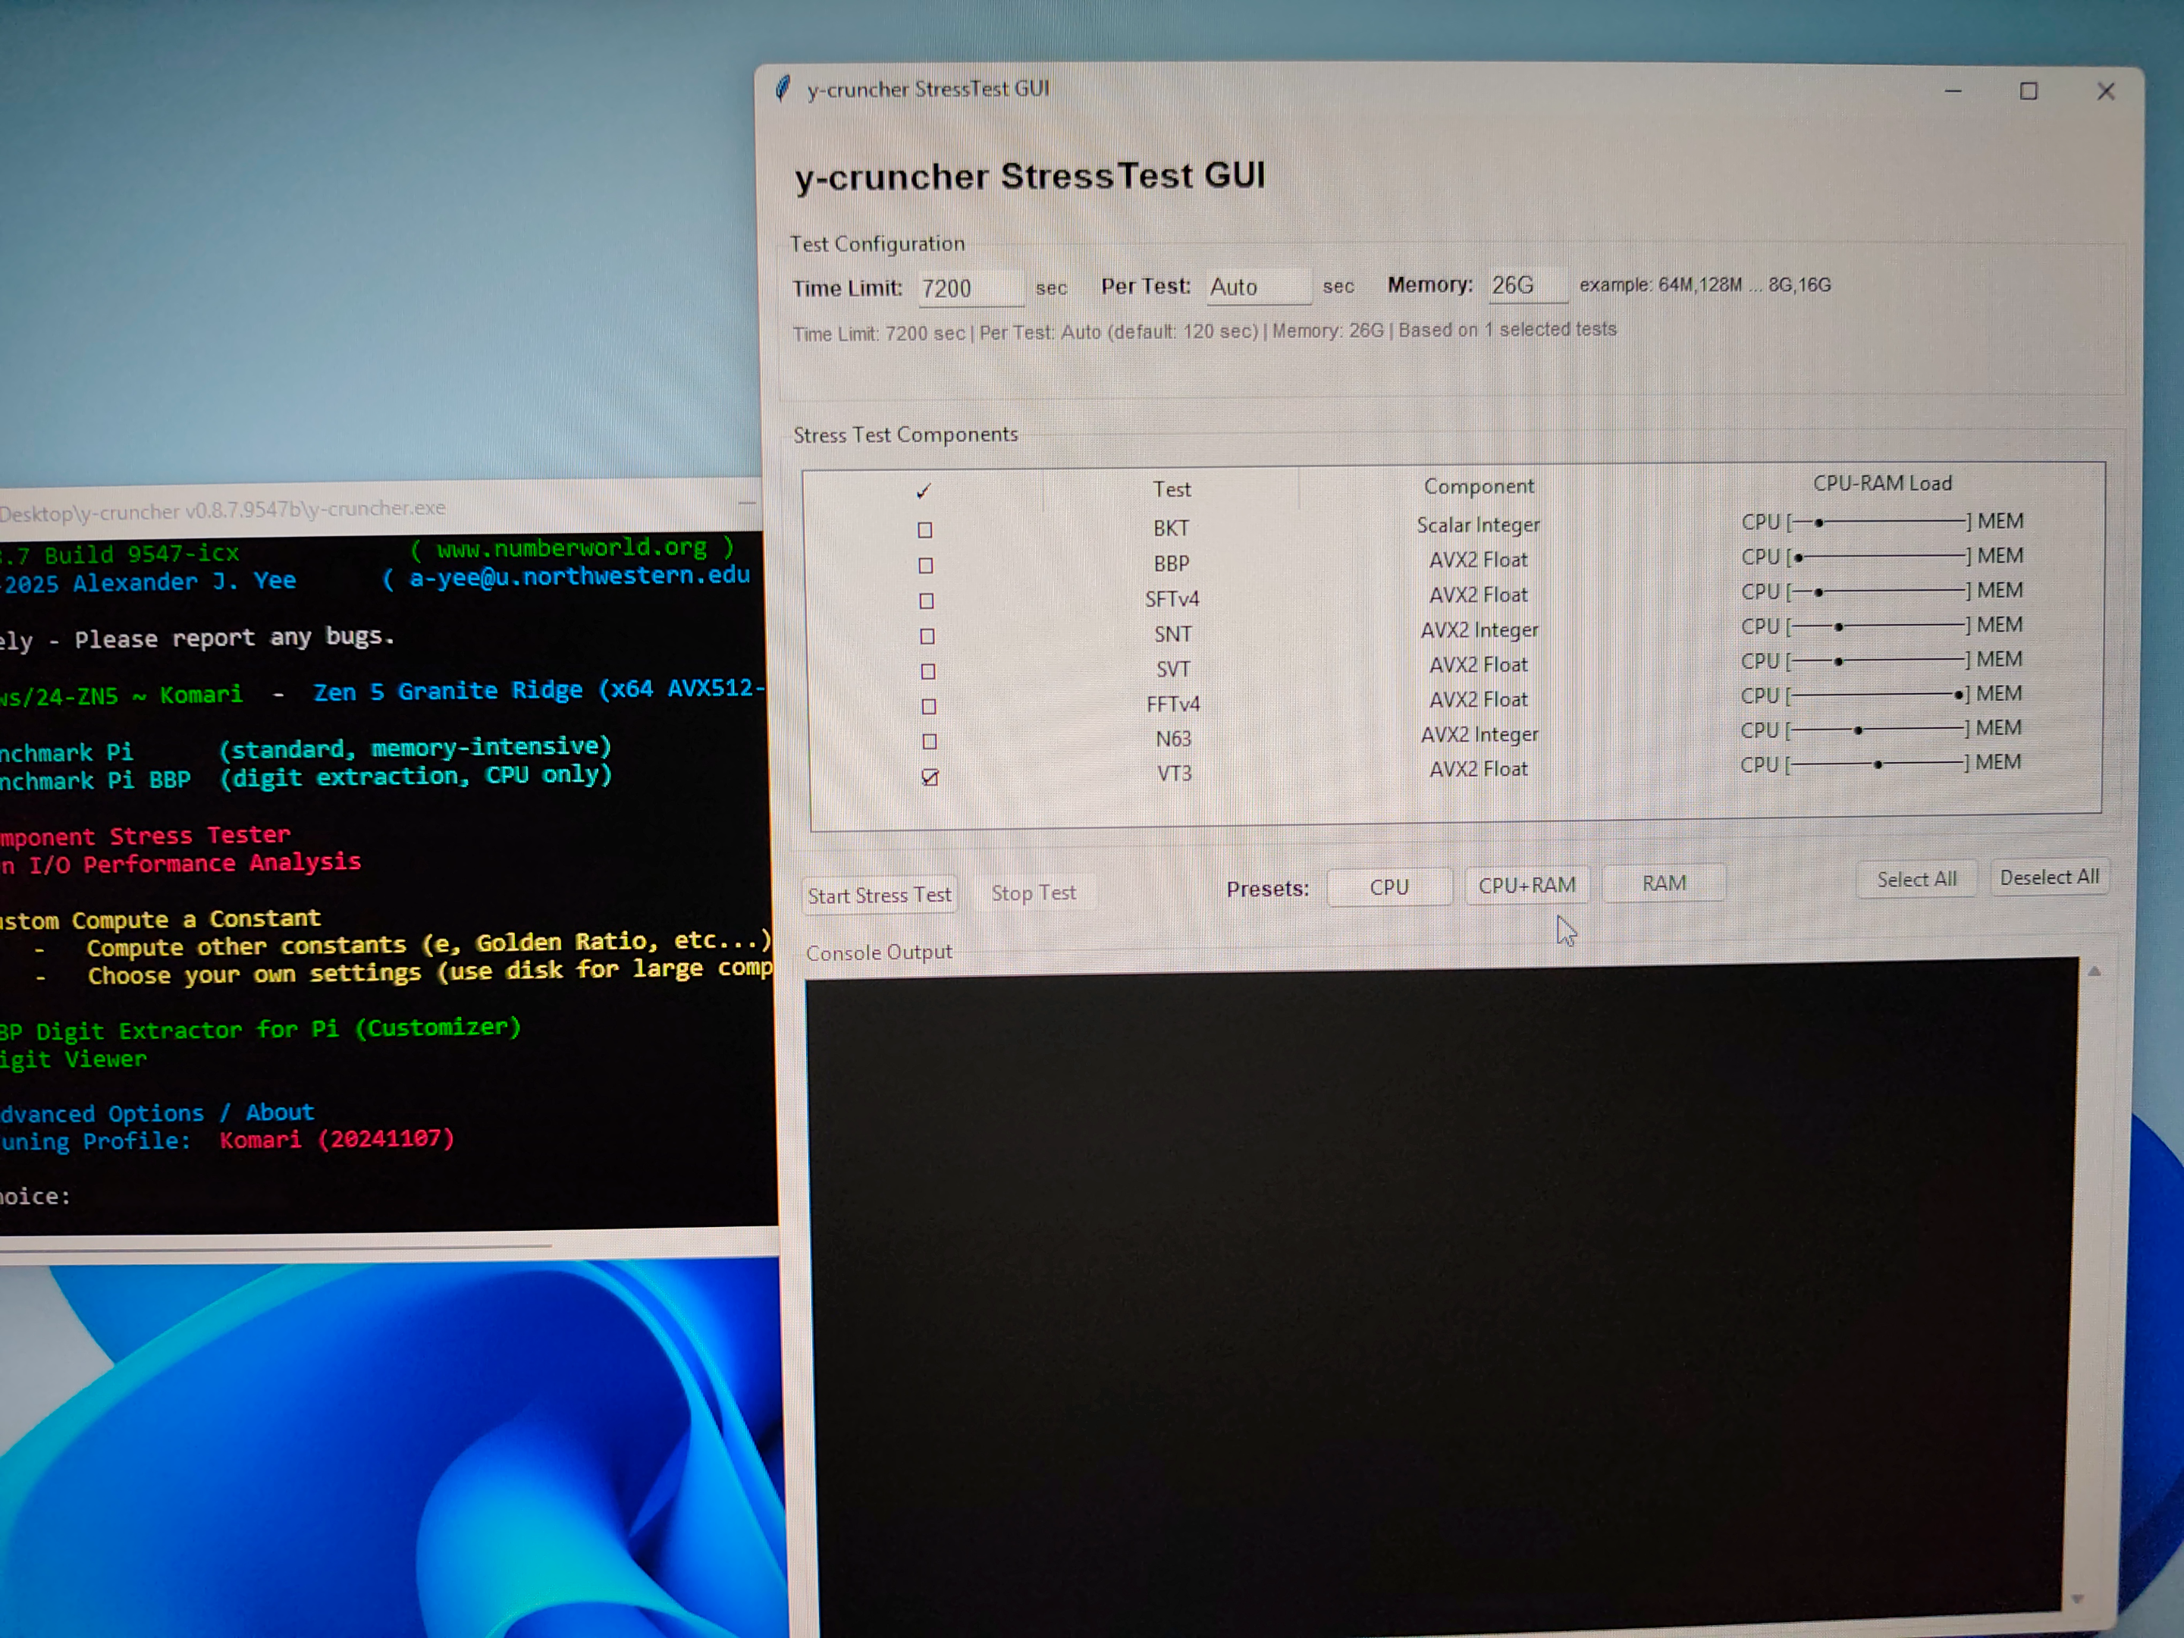Click the y-cruncher.exe console title bar

tap(380, 509)
